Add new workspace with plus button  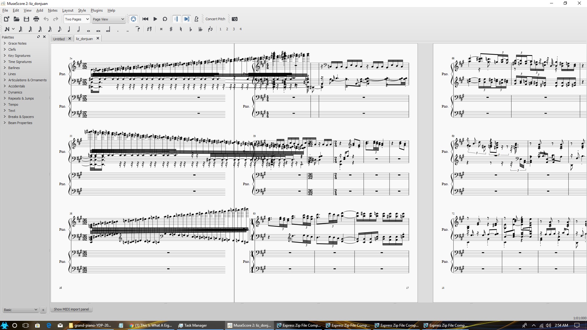43,310
